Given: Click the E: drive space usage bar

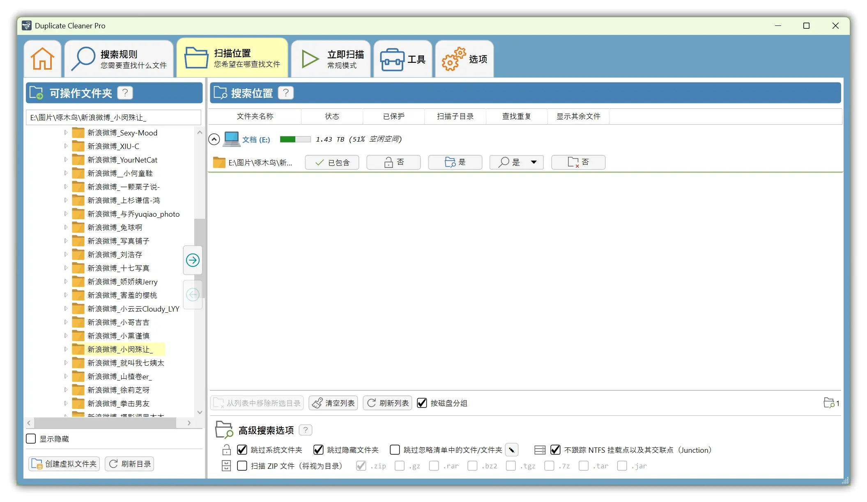Looking at the screenshot, I should (295, 139).
